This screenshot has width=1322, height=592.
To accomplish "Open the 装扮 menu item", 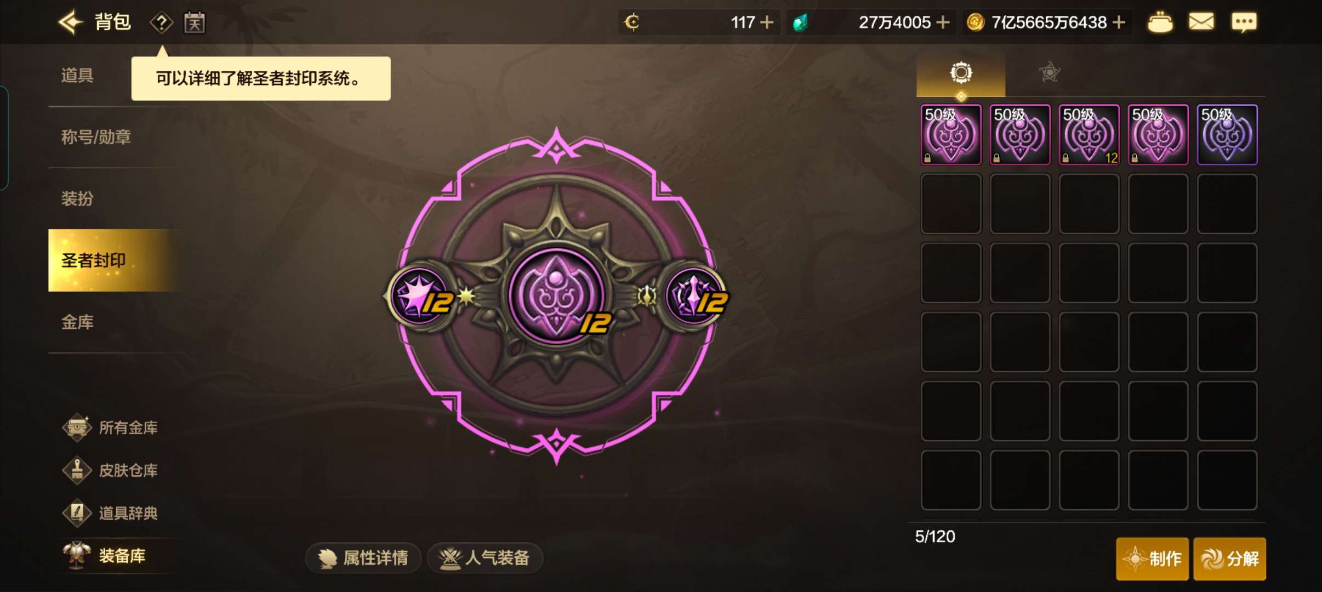I will pyautogui.click(x=77, y=198).
